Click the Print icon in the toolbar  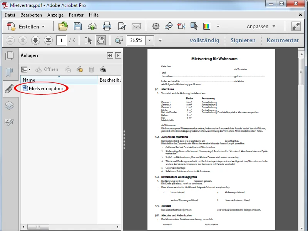pyautogui.click(x=108, y=26)
